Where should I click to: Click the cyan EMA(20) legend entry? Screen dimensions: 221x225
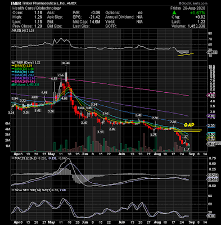22,72
